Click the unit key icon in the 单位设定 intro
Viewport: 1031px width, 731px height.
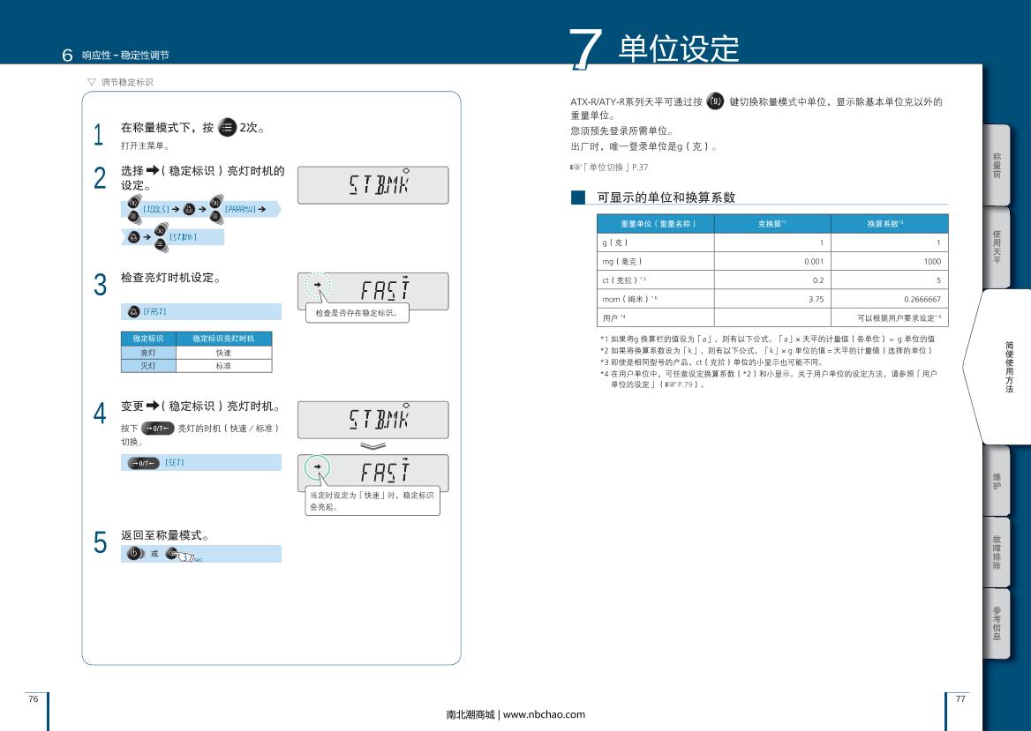point(716,101)
